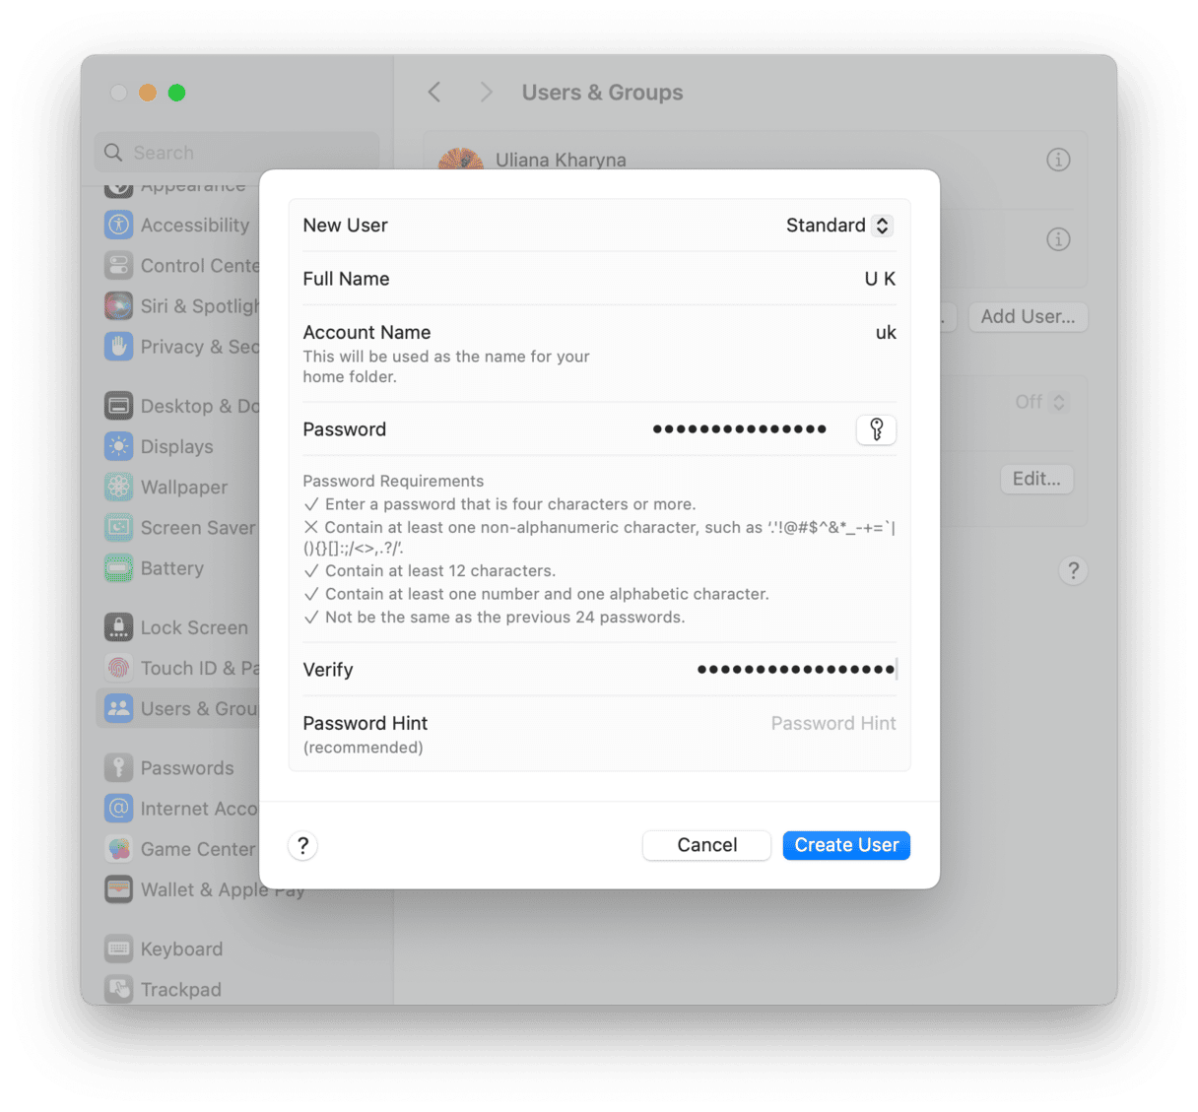Screen dimensions: 1198x1112
Task: Click the Cancel button
Action: point(706,845)
